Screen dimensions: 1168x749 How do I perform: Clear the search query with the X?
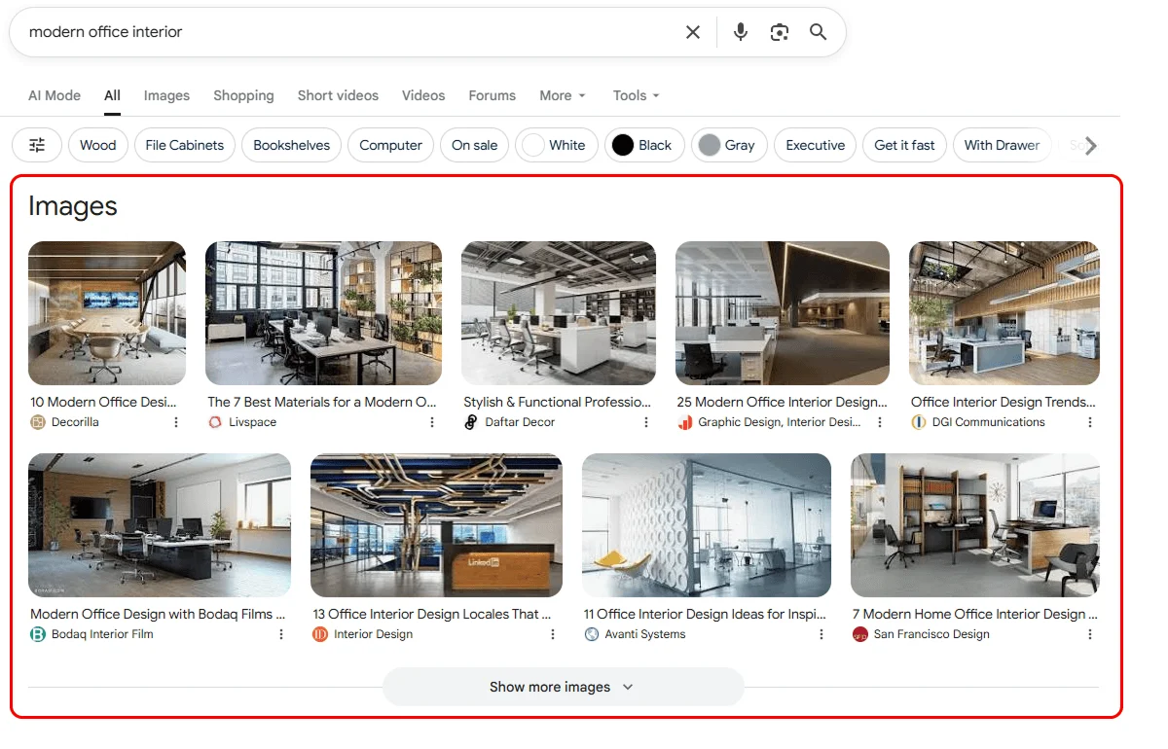coord(692,31)
